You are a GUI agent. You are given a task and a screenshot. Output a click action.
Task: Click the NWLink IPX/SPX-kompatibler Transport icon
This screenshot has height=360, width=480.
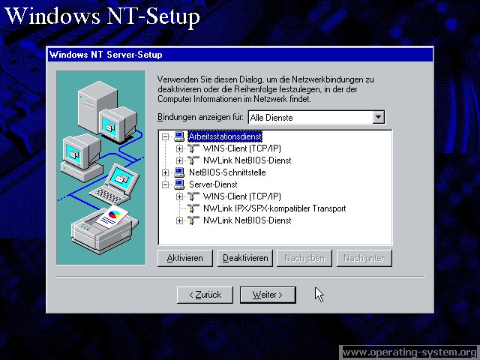point(193,208)
